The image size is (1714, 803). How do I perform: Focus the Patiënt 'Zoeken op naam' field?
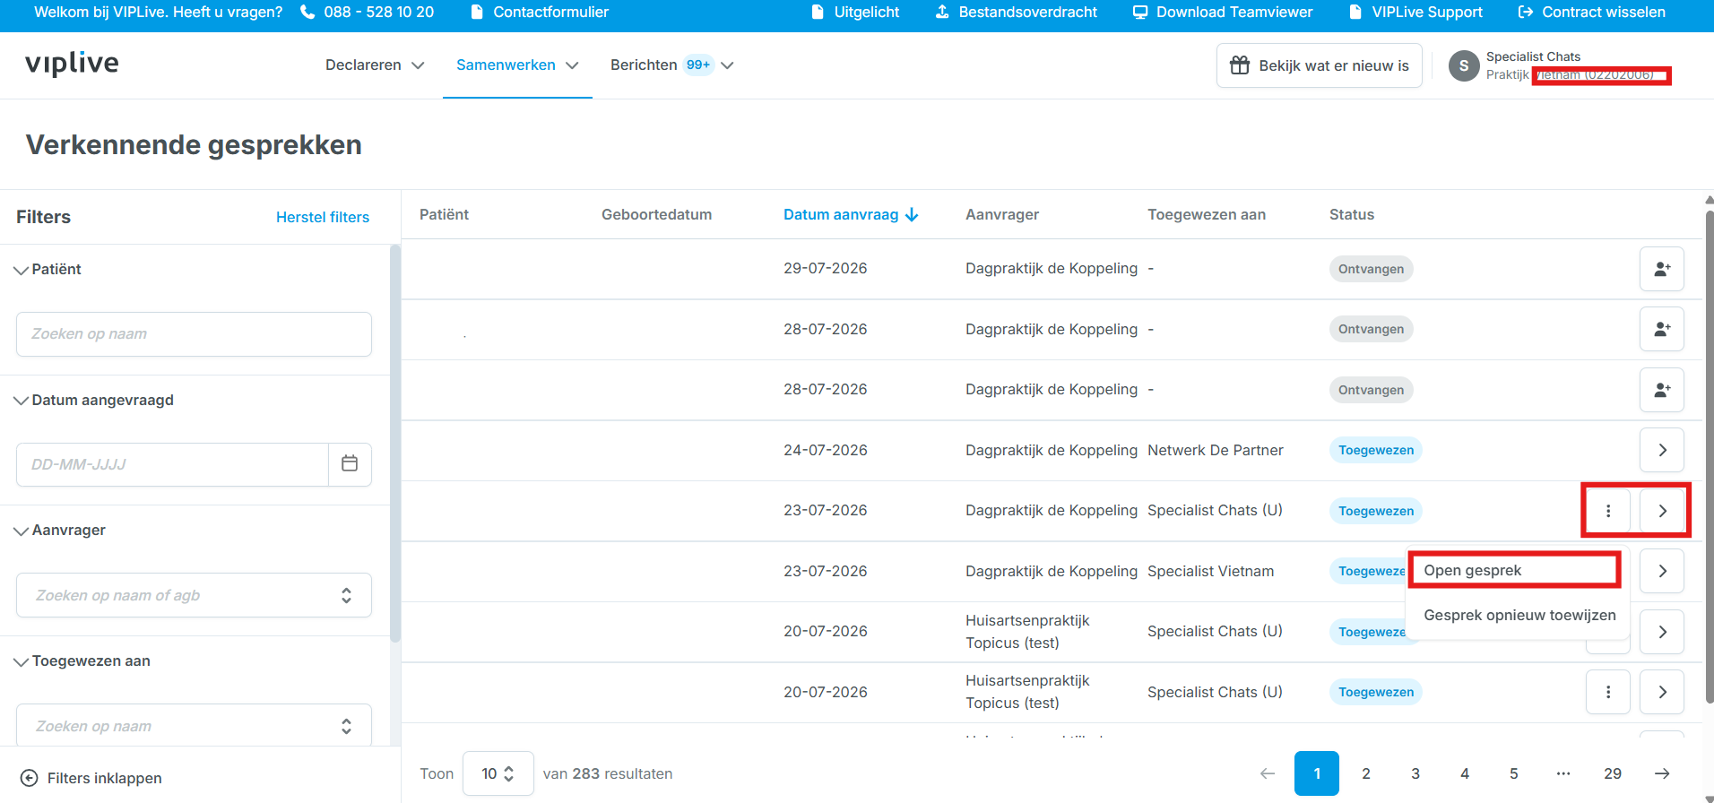point(194,334)
